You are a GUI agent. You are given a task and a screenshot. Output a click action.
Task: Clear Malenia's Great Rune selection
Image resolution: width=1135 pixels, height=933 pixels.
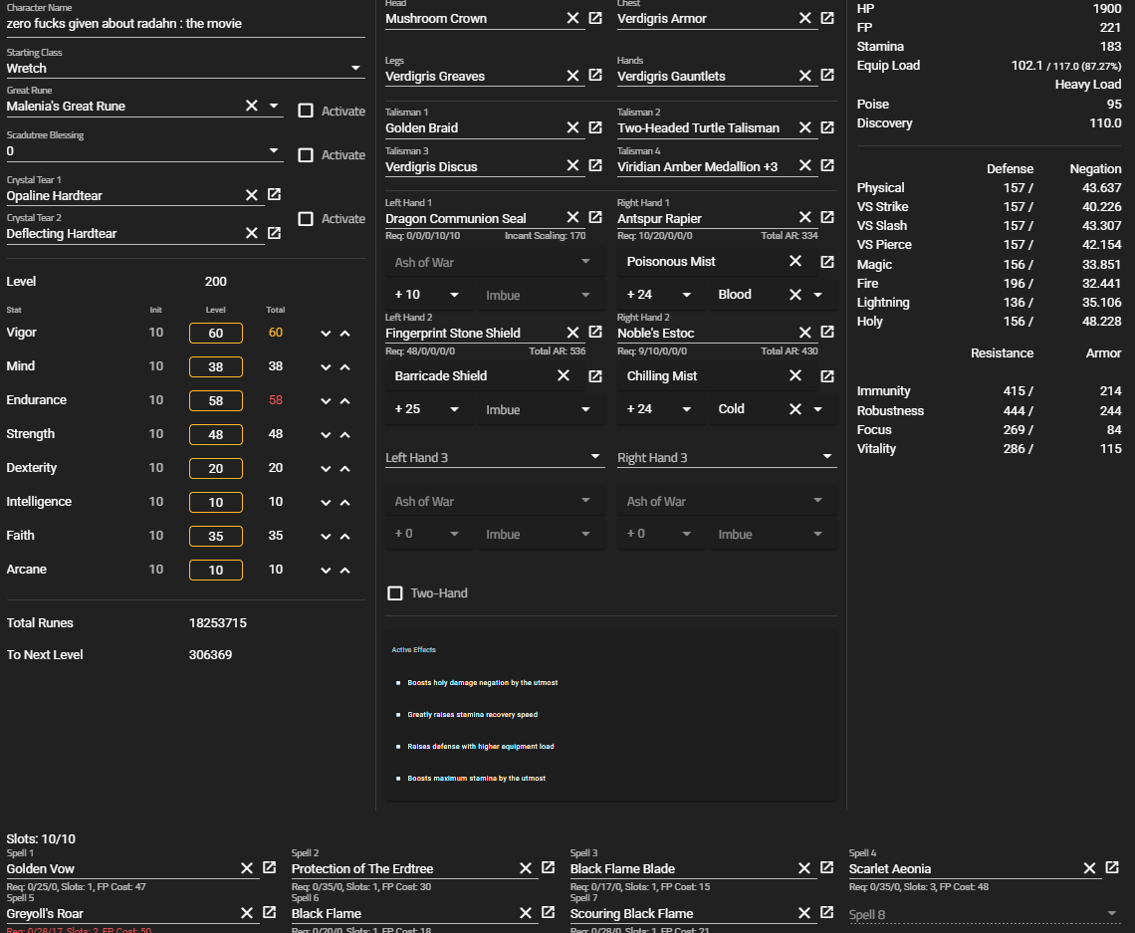(251, 106)
